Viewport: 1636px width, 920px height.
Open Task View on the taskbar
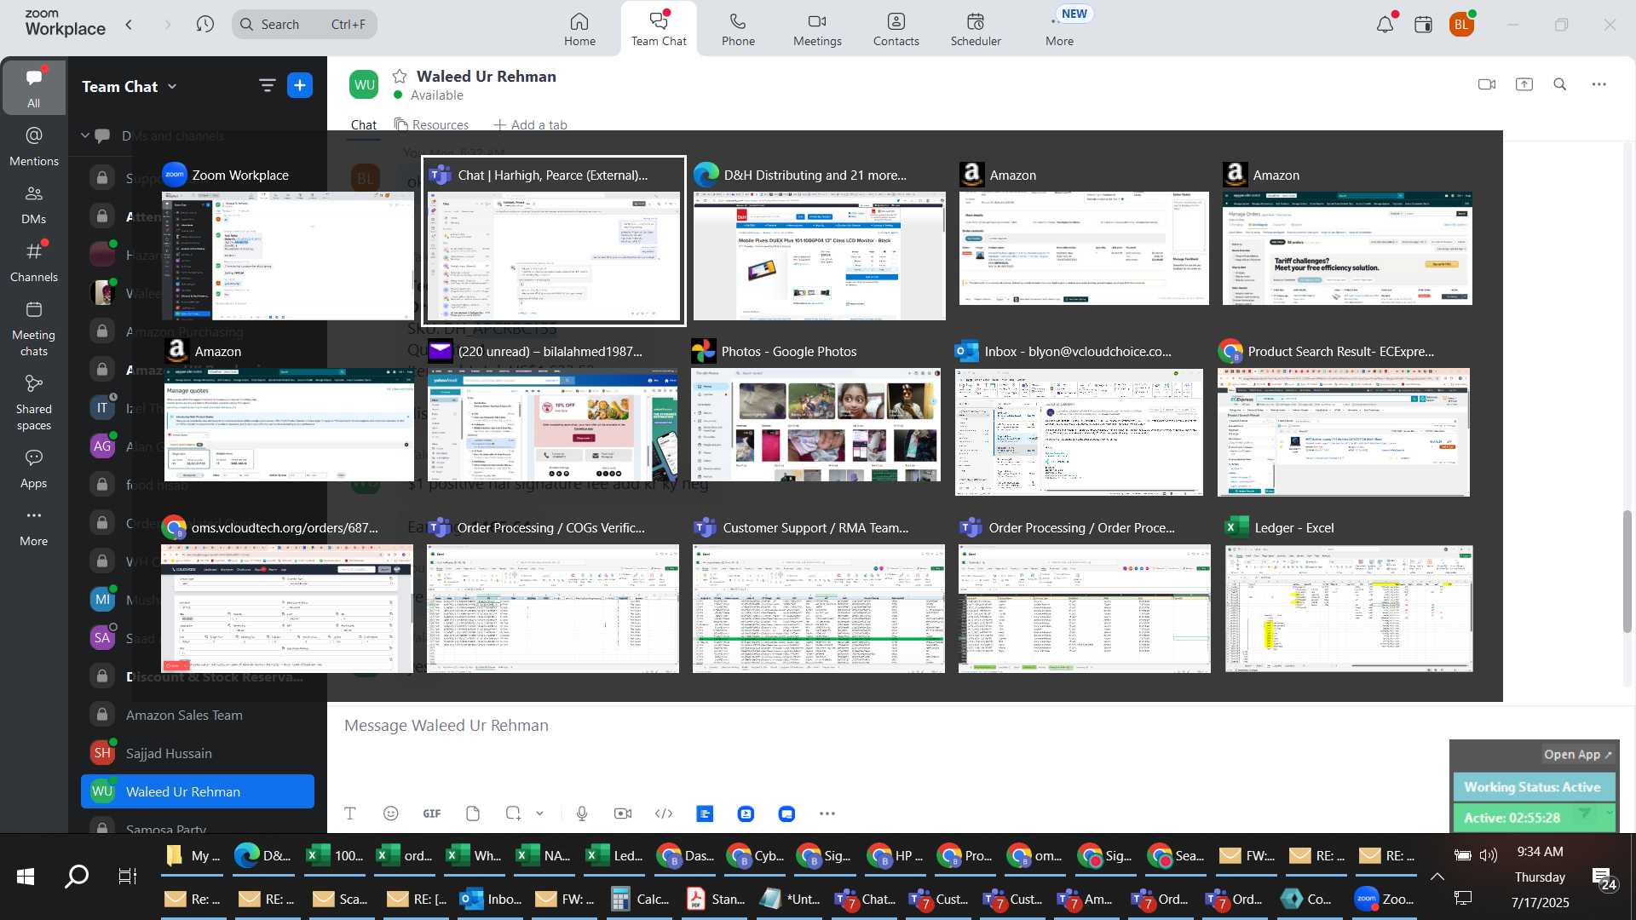127,876
